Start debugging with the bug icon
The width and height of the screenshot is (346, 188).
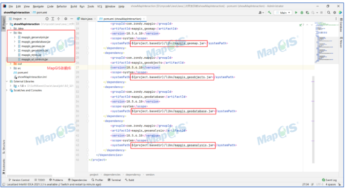(302, 12)
